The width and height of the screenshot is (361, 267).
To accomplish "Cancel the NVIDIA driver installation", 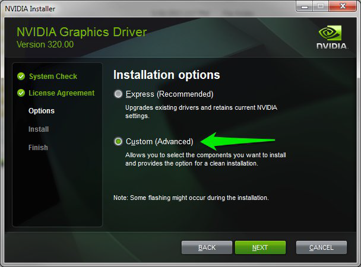I will pos(321,247).
